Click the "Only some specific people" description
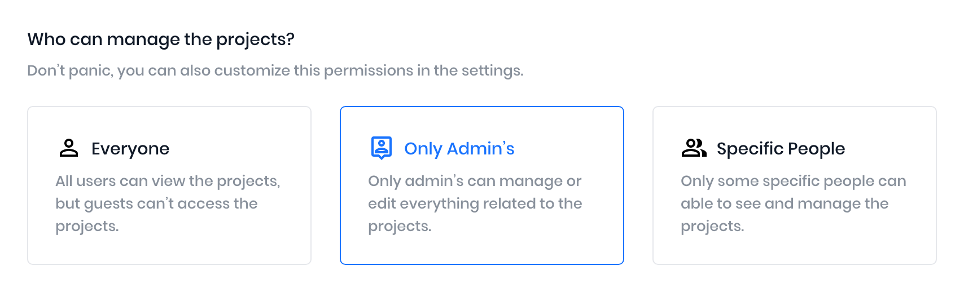The width and height of the screenshot is (964, 292). coord(793,181)
